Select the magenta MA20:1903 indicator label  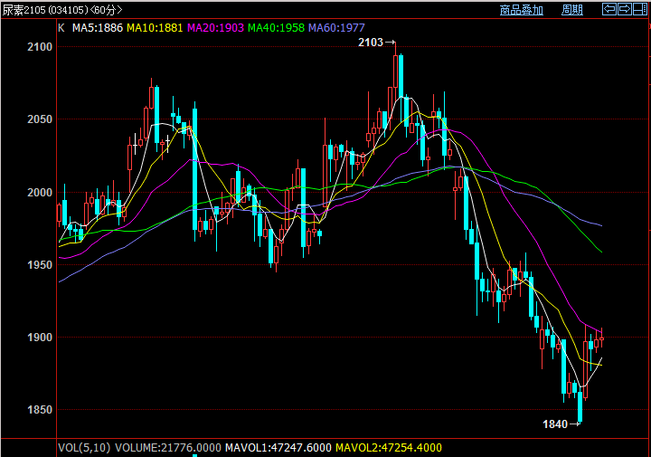[215, 28]
